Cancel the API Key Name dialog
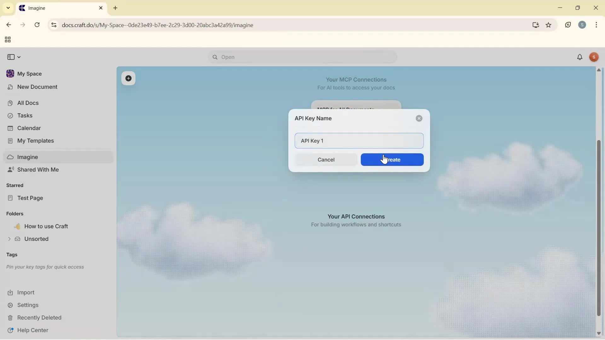 [326, 160]
